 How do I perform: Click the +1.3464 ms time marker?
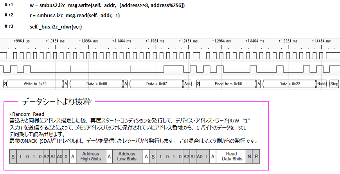(255, 41)
